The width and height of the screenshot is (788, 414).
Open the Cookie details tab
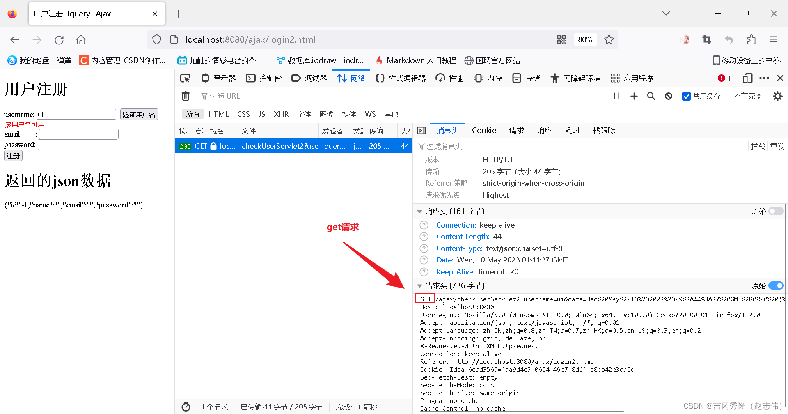click(x=484, y=131)
